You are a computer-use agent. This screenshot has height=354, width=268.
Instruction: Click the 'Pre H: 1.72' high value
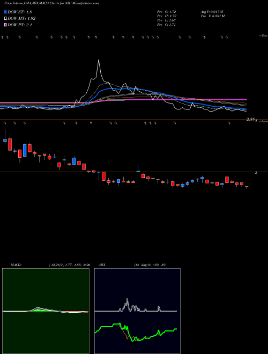[167, 16]
